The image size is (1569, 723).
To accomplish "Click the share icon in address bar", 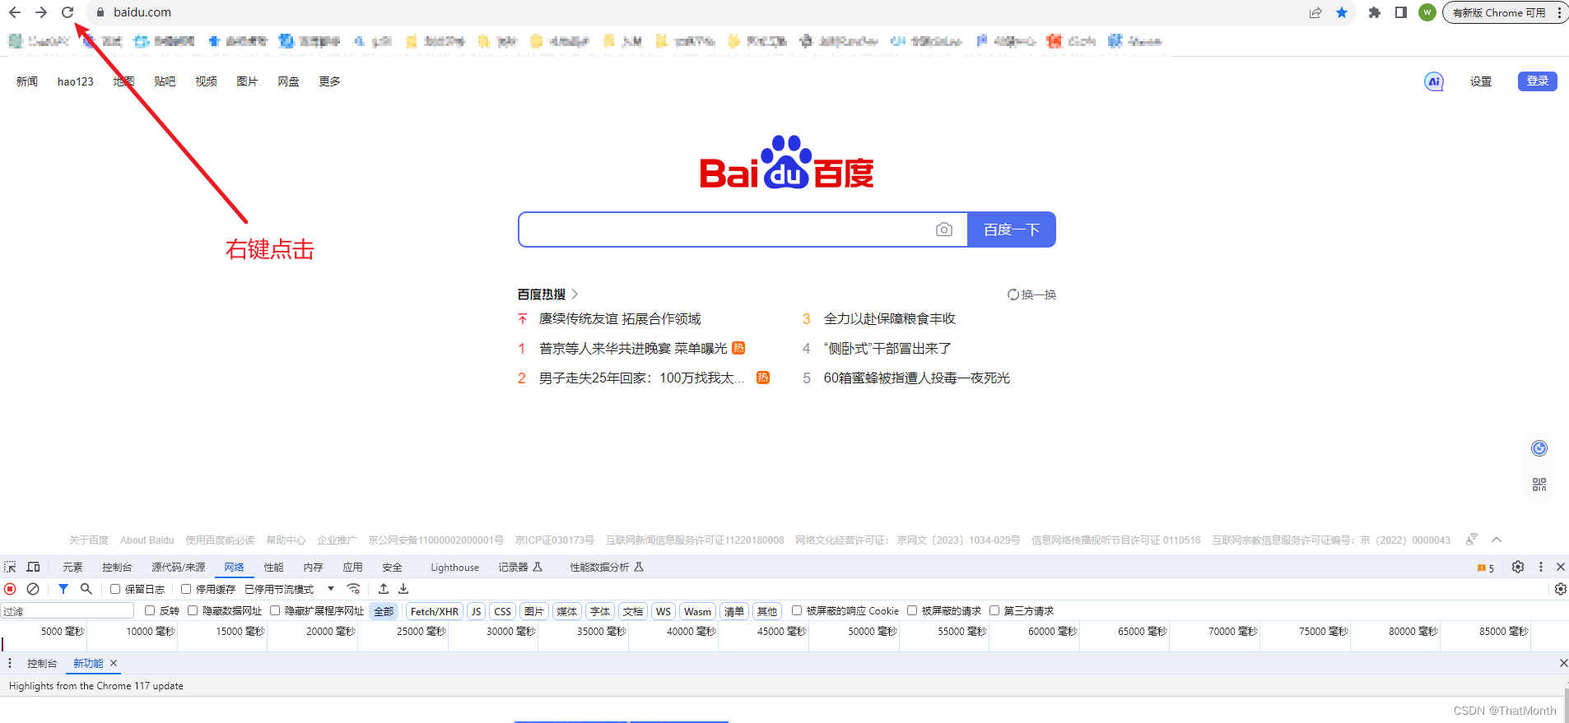I will pos(1315,12).
